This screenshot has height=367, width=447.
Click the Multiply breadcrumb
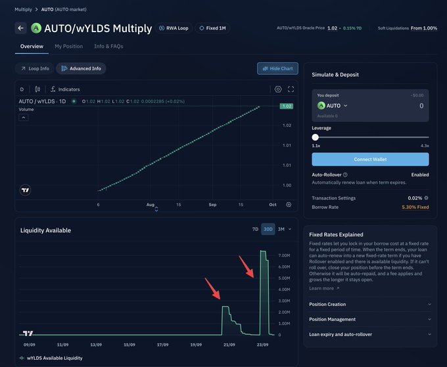click(x=24, y=9)
